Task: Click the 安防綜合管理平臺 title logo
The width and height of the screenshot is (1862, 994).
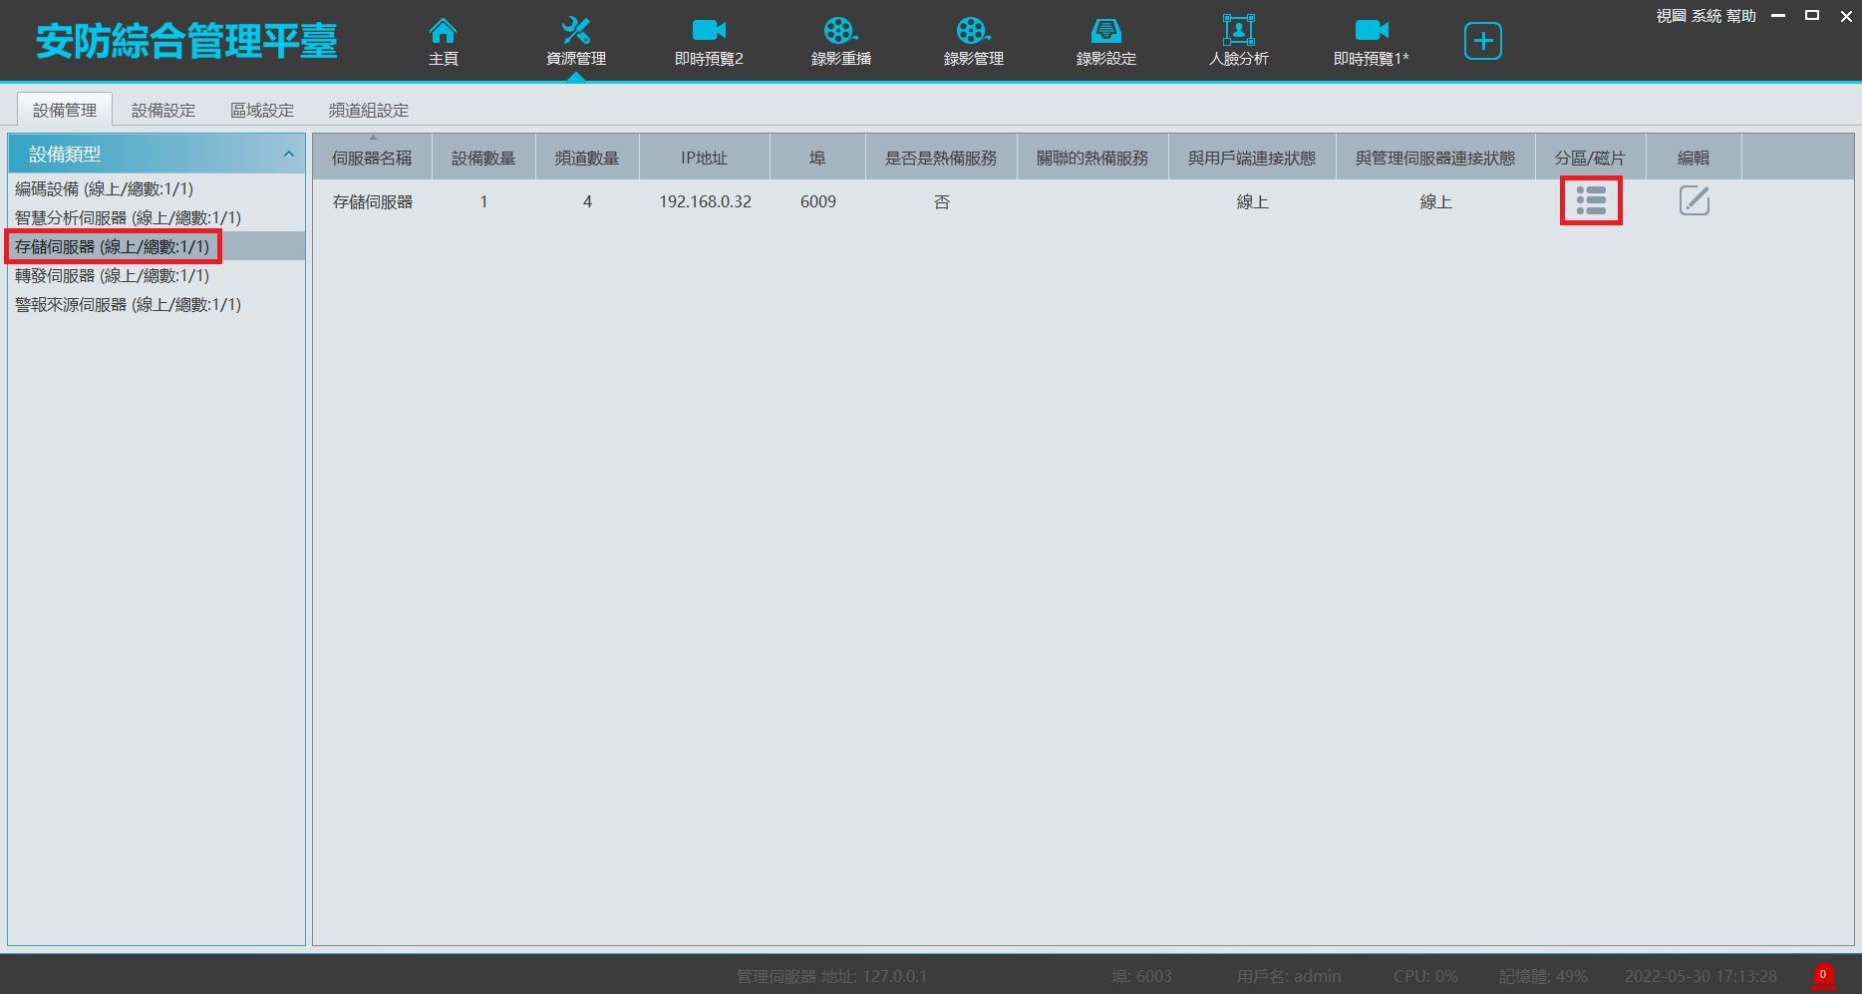Action: point(186,41)
